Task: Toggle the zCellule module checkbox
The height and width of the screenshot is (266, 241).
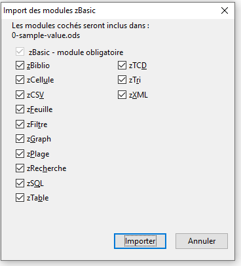Action: pyautogui.click(x=20, y=80)
